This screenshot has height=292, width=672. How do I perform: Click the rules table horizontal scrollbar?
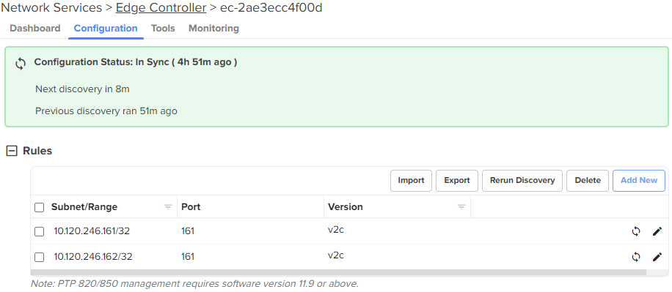(338, 272)
